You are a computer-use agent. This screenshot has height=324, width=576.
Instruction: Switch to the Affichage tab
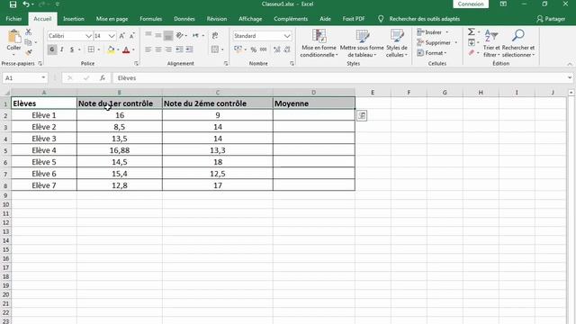pos(250,19)
